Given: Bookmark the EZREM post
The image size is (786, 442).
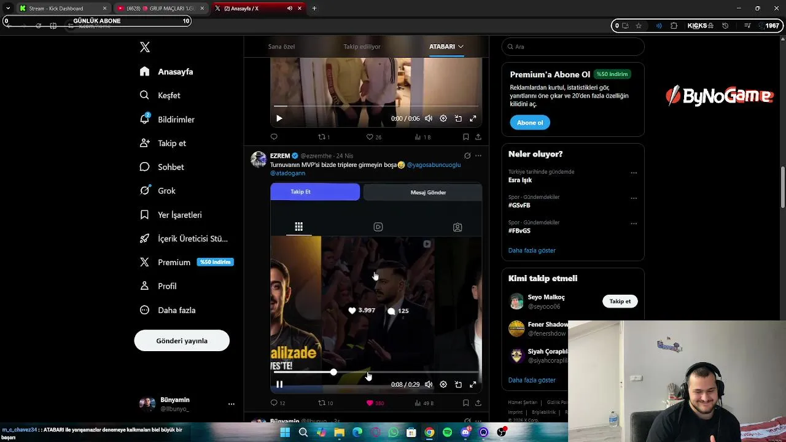Looking at the screenshot, I should (x=465, y=403).
